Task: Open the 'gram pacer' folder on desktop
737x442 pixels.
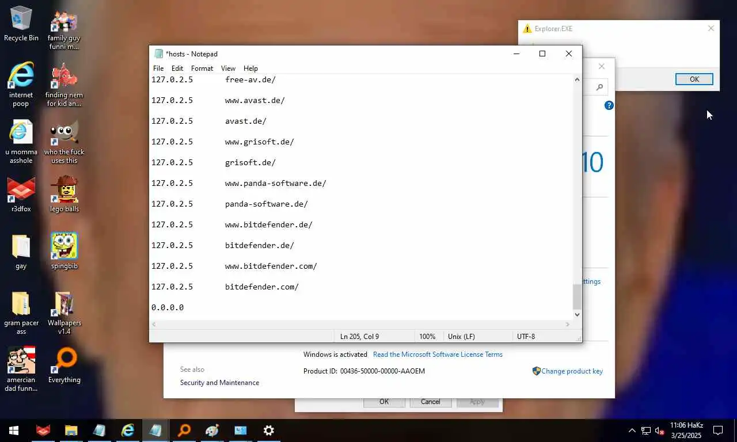Action: click(x=21, y=313)
